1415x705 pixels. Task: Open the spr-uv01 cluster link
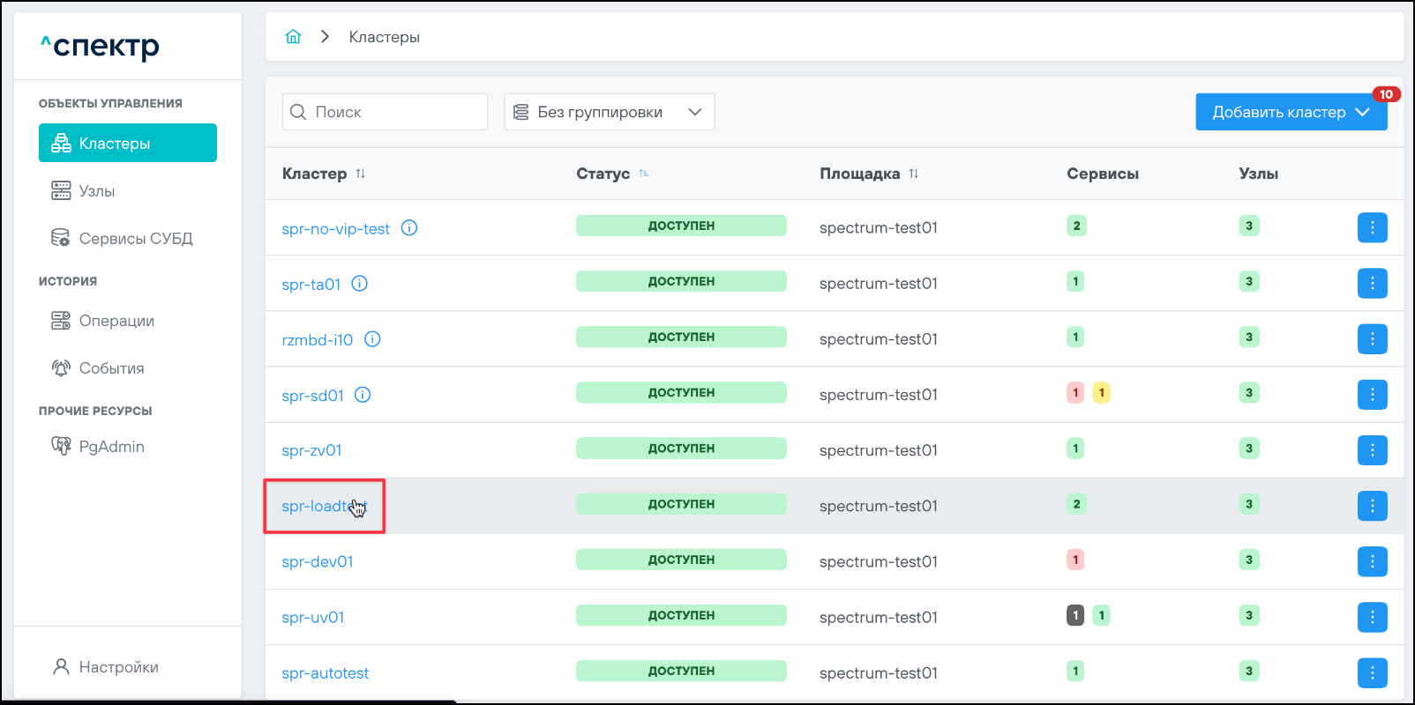tap(312, 618)
